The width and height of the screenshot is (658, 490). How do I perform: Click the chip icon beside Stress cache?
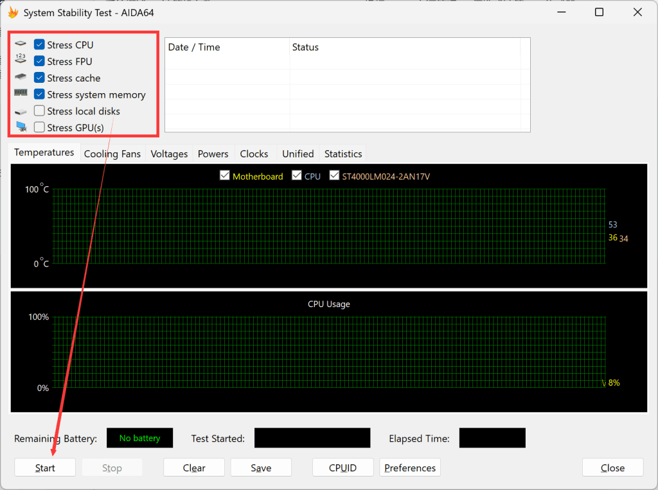point(21,77)
